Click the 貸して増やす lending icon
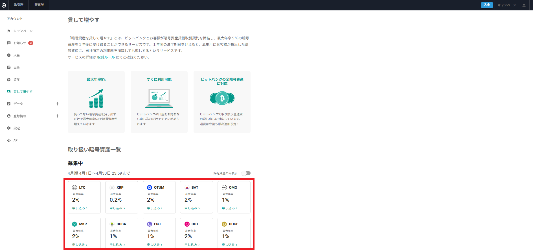Viewport: 533px width, 250px height. pos(9,92)
